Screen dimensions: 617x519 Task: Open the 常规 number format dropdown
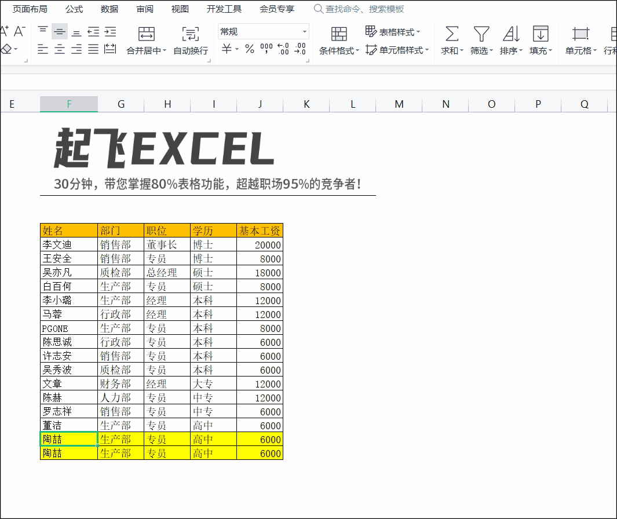coord(263,31)
